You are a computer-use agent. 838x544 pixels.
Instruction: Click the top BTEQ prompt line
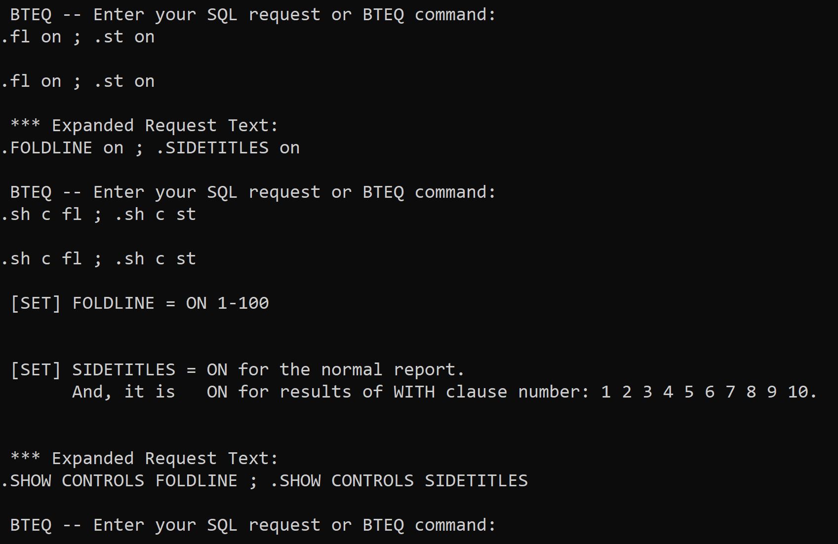coord(253,15)
